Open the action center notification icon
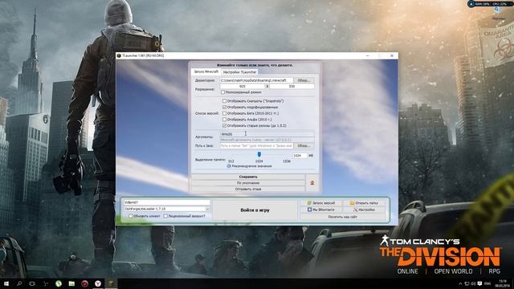 [x=479, y=283]
